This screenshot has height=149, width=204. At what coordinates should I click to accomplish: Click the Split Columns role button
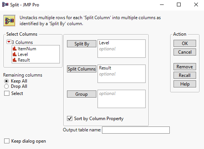[82, 69]
